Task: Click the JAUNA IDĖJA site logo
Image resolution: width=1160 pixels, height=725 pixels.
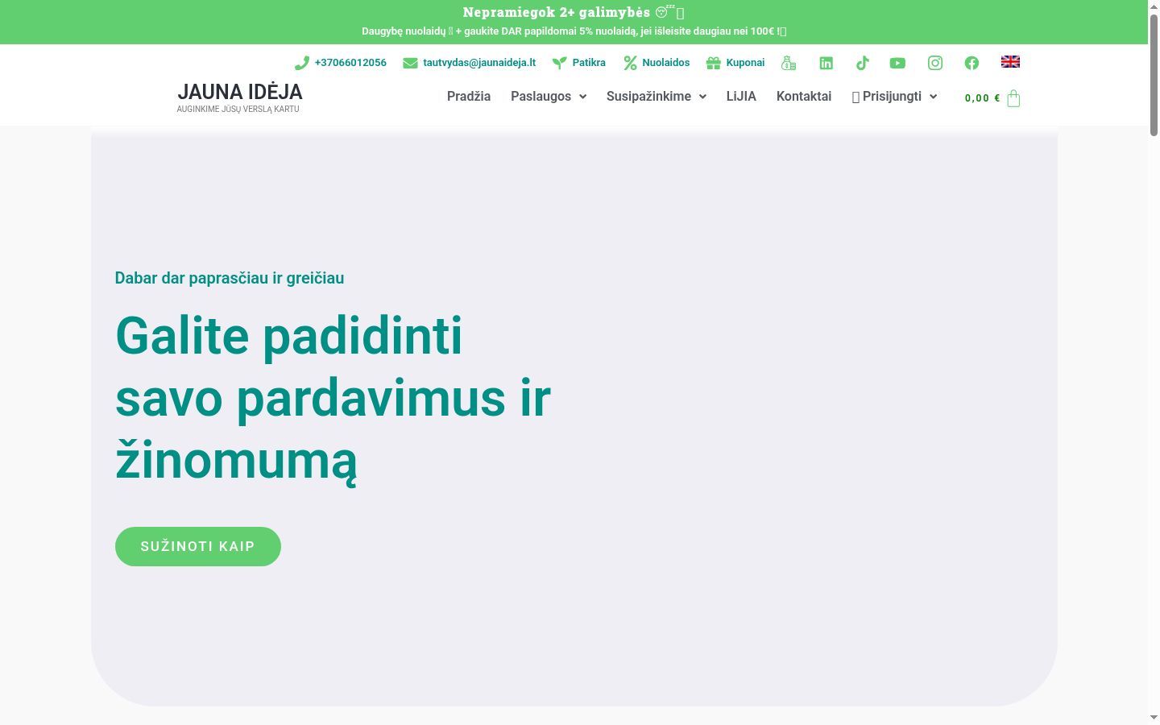Action: [240, 92]
